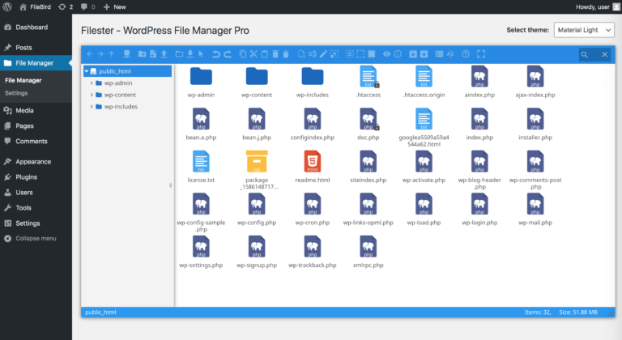Click the delete trash toolbar icon
Screen dimensions: 622x340
(x=275, y=54)
